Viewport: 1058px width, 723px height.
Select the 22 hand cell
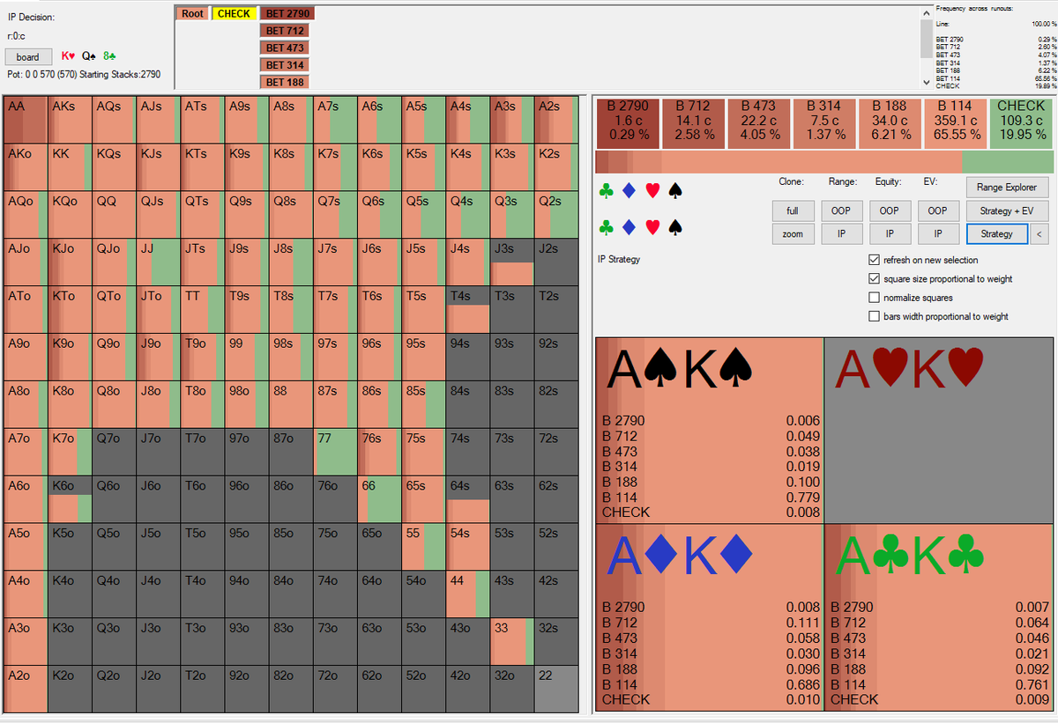tap(556, 690)
